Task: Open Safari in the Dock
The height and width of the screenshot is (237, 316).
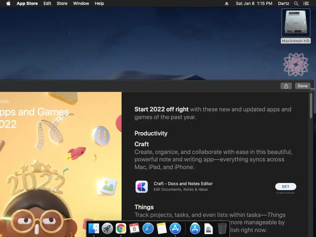Action: [148, 229]
